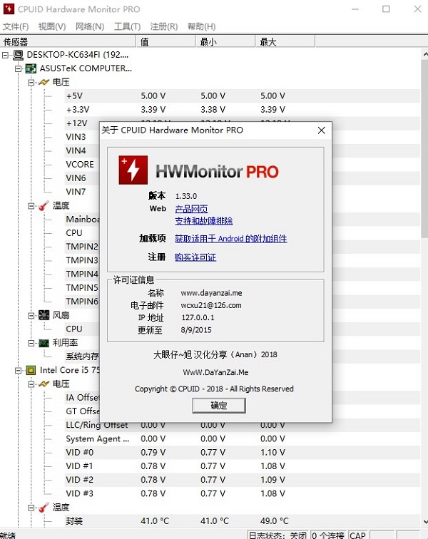The width and height of the screenshot is (428, 539).
Task: Select the System Agent row
Action: [x=243, y=439]
